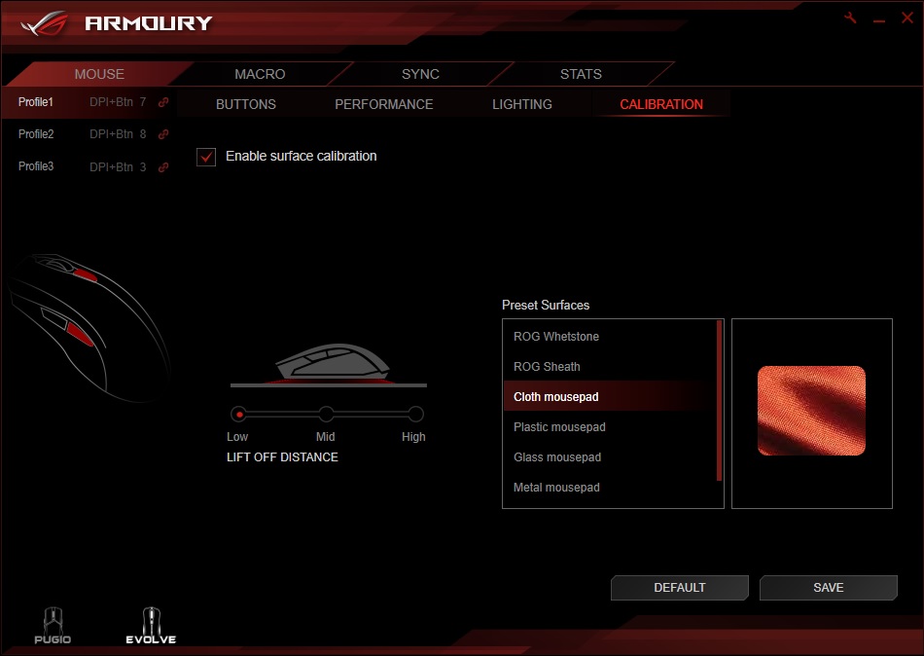Image resolution: width=924 pixels, height=656 pixels.
Task: Choose ROG Whetstone preset surface
Action: (x=609, y=336)
